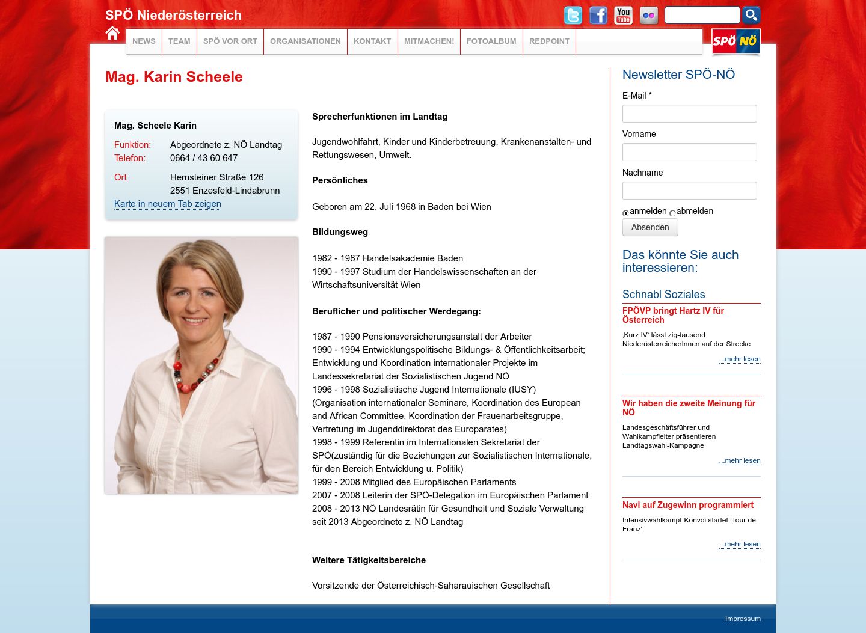This screenshot has height=633, width=866.
Task: Open the Impressum footer link
Action: coord(743,619)
